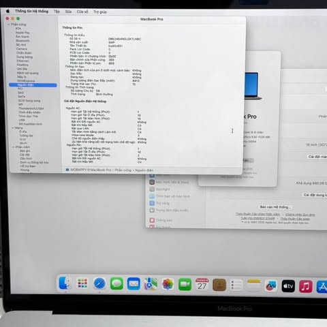Image resolution: width=327 pixels, height=327 pixels.
Task: Select highlighted Nguồn điện sidebar item
Action: pyautogui.click(x=33, y=85)
